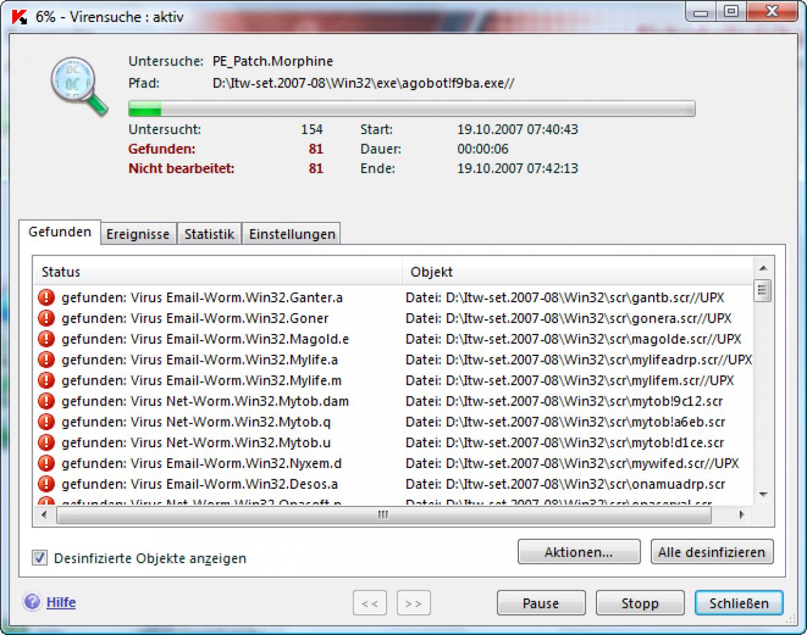Select red alert icon for Email-Worm.Win32.Ganter.a
The width and height of the screenshot is (807, 635).
pyautogui.click(x=47, y=297)
